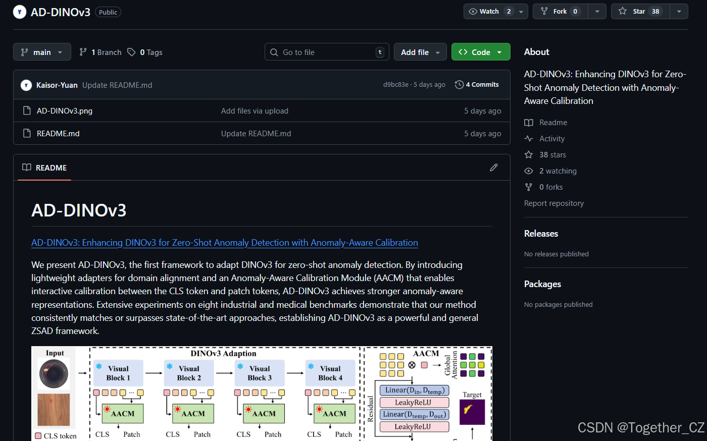Viewport: 707px width, 441px height.
Task: Click the Kaisor-Yuan avatar icon
Action: [26, 85]
